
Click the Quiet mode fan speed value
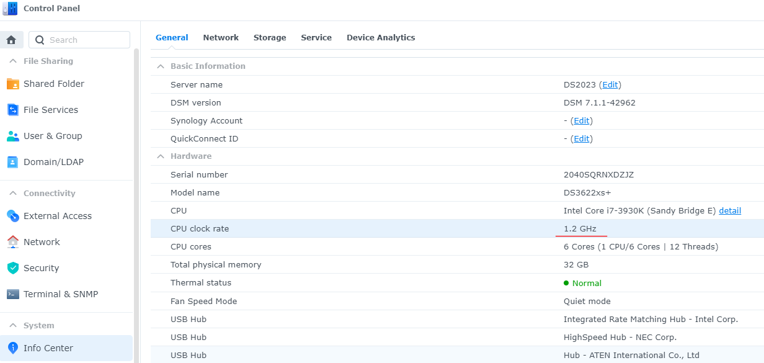point(587,302)
